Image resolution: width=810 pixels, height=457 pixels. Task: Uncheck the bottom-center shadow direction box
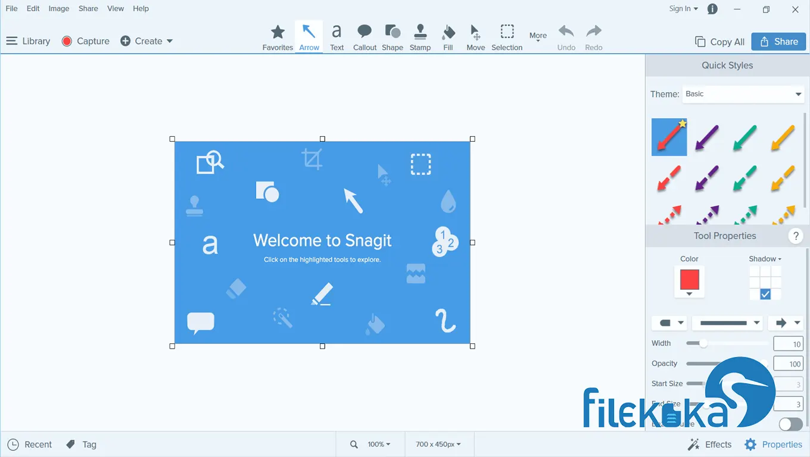click(x=765, y=294)
